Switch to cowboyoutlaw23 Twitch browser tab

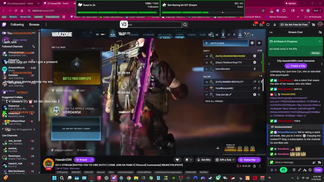pos(20,4)
